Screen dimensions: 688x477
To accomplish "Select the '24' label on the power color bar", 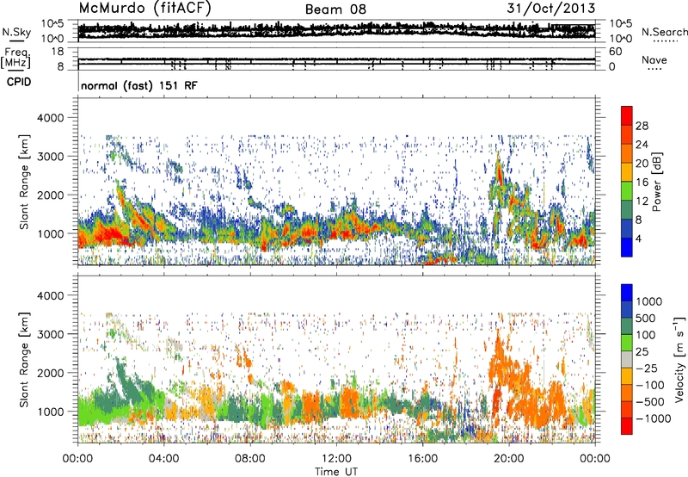I will click(642, 145).
